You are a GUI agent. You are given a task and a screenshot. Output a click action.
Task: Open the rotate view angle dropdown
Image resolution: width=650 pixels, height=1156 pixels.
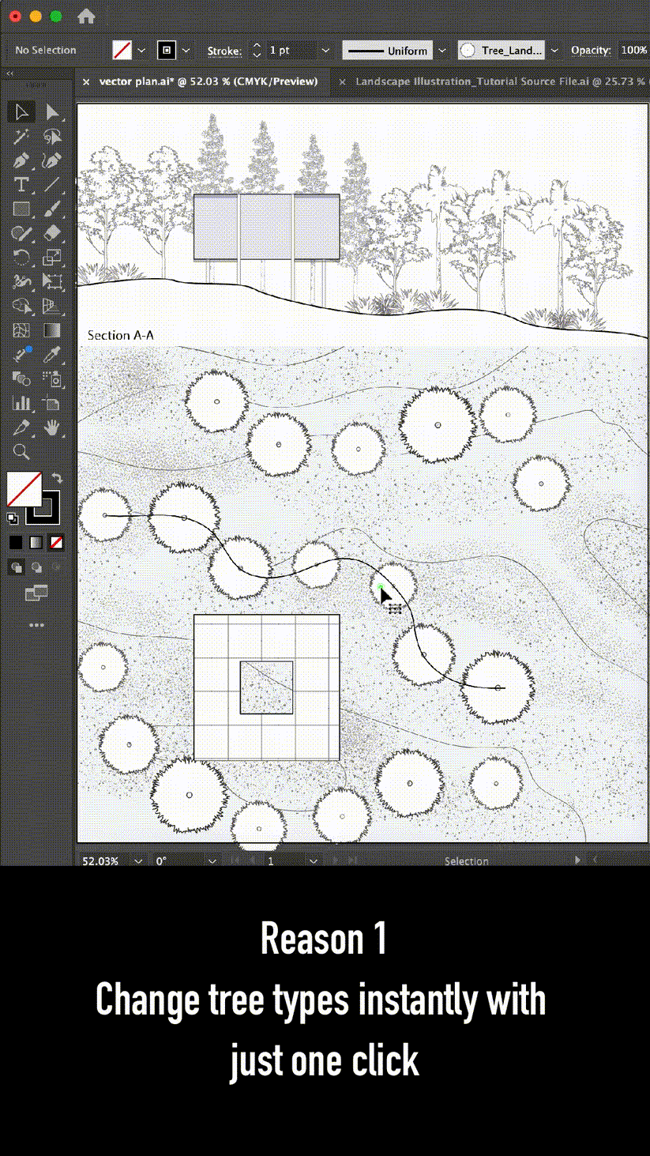tap(212, 860)
